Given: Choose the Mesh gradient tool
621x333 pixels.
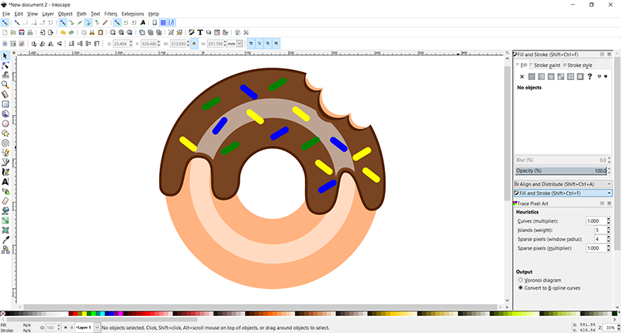Looking at the screenshot, I should 5,230.
